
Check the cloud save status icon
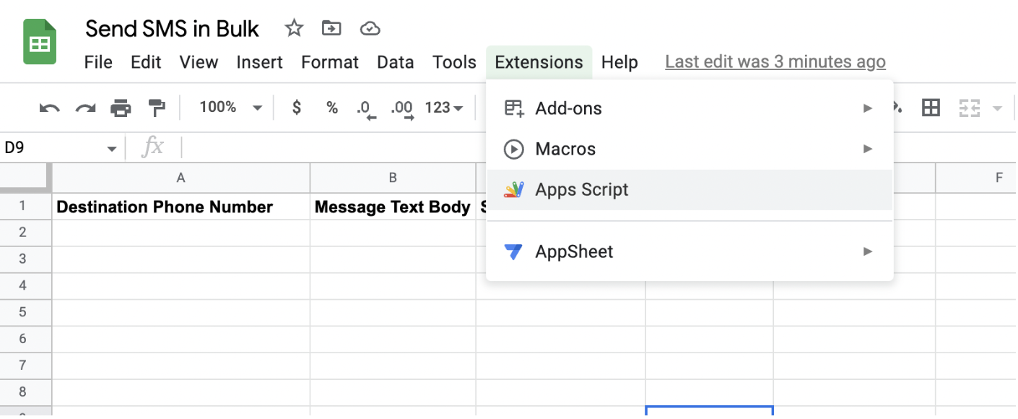pos(370,28)
